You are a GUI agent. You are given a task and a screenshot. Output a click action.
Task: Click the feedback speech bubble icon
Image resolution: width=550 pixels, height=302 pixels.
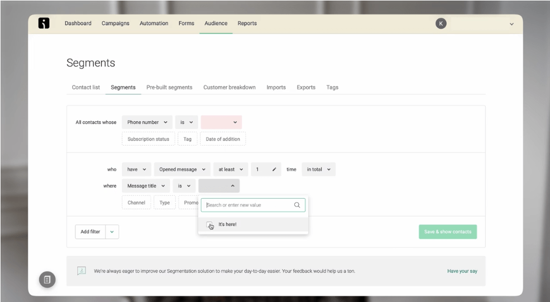[82, 271]
